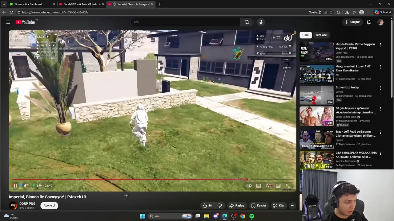This screenshot has width=394, height=221.
Task: Select the Tümü filter chip
Action: tap(306, 35)
